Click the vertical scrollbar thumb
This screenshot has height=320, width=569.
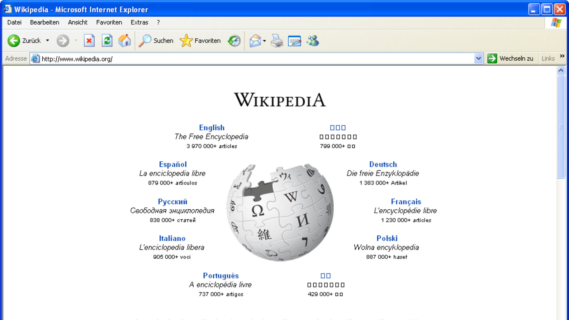(561, 127)
